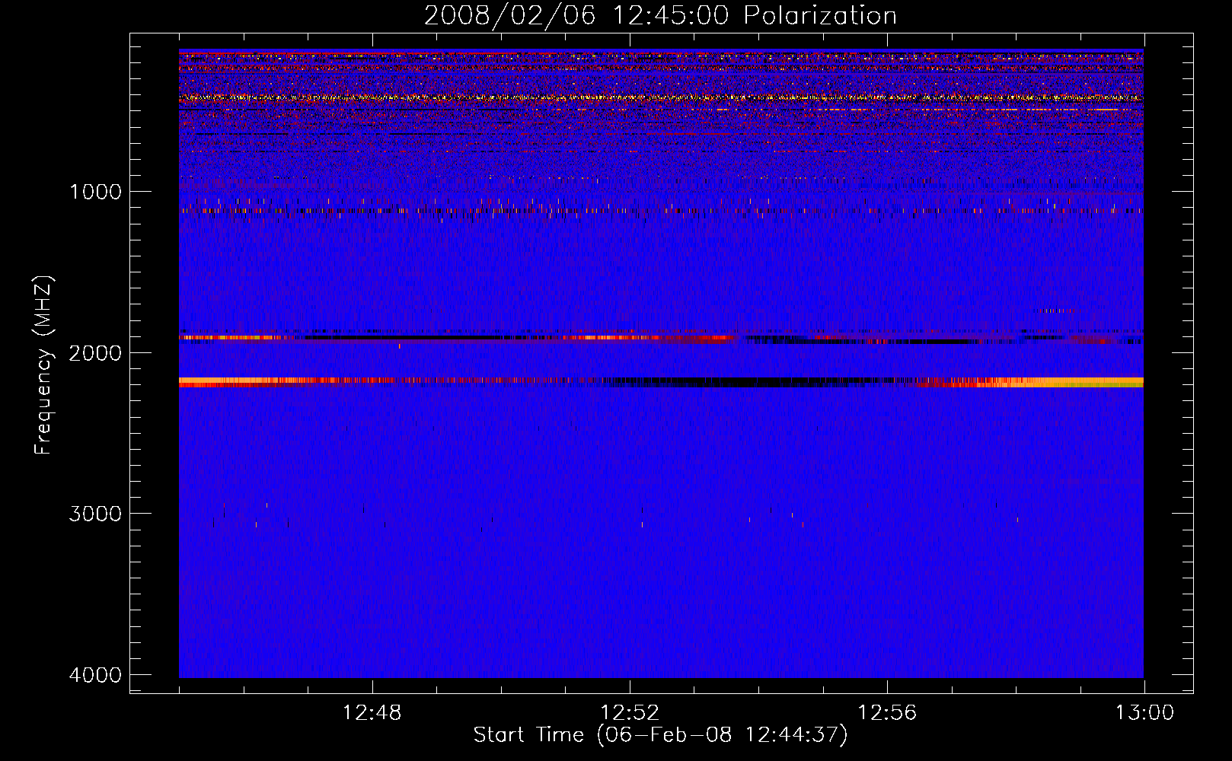Screen dimensions: 1232x761
Task: Click the 1000 frequency tick label
Action: pyautogui.click(x=95, y=191)
